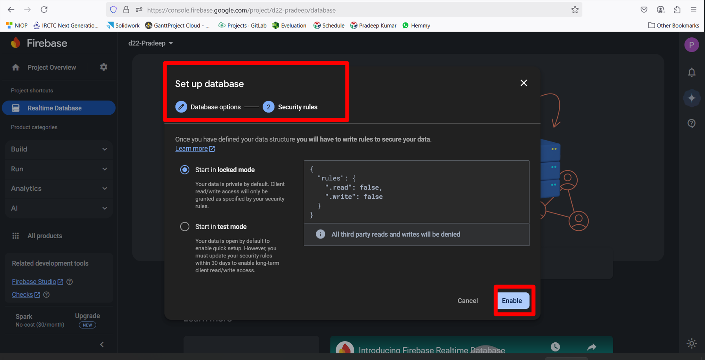
Task: Click the purple P account avatar
Action: (692, 45)
